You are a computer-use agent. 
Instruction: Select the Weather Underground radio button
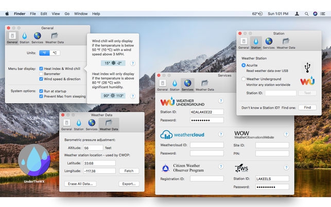coord(243,79)
